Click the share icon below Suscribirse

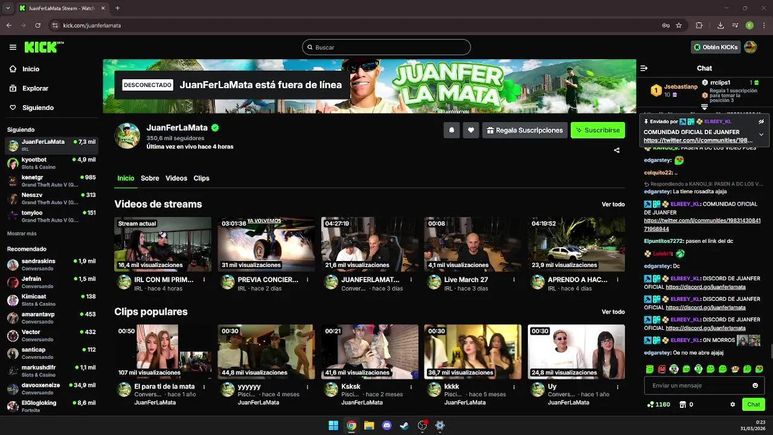[x=617, y=150]
